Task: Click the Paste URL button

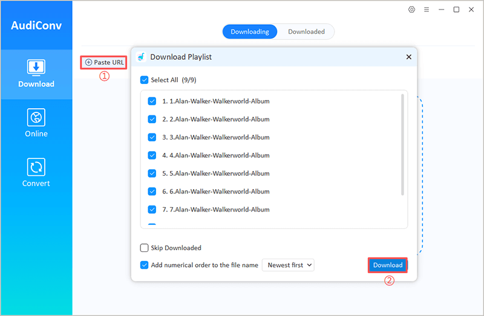Action: [104, 62]
